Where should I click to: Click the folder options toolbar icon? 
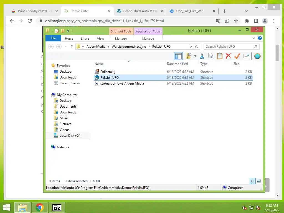pos(189,56)
